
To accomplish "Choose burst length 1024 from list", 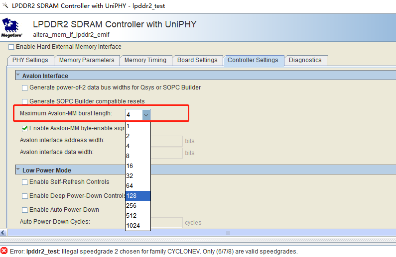I will (138, 226).
